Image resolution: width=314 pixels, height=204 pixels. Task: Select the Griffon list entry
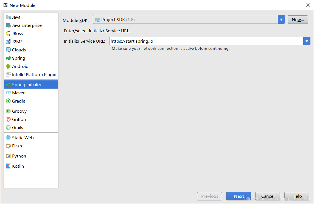[x=31, y=120]
